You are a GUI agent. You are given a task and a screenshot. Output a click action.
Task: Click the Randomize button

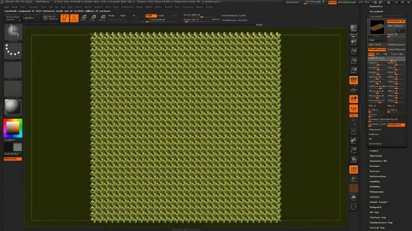click(x=396, y=124)
